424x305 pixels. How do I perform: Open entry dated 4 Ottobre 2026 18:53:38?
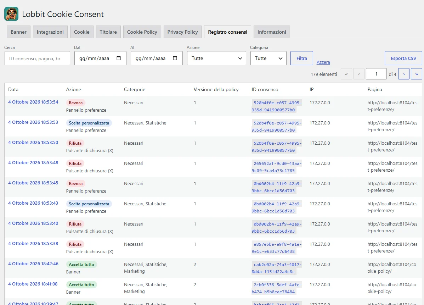point(33,244)
